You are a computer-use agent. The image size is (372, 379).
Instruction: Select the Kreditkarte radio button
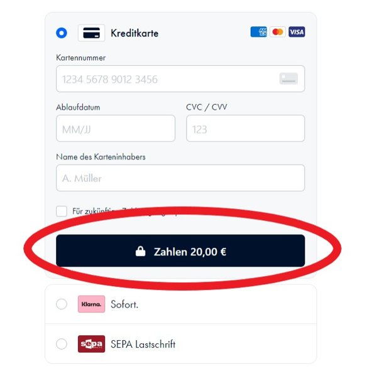point(62,33)
